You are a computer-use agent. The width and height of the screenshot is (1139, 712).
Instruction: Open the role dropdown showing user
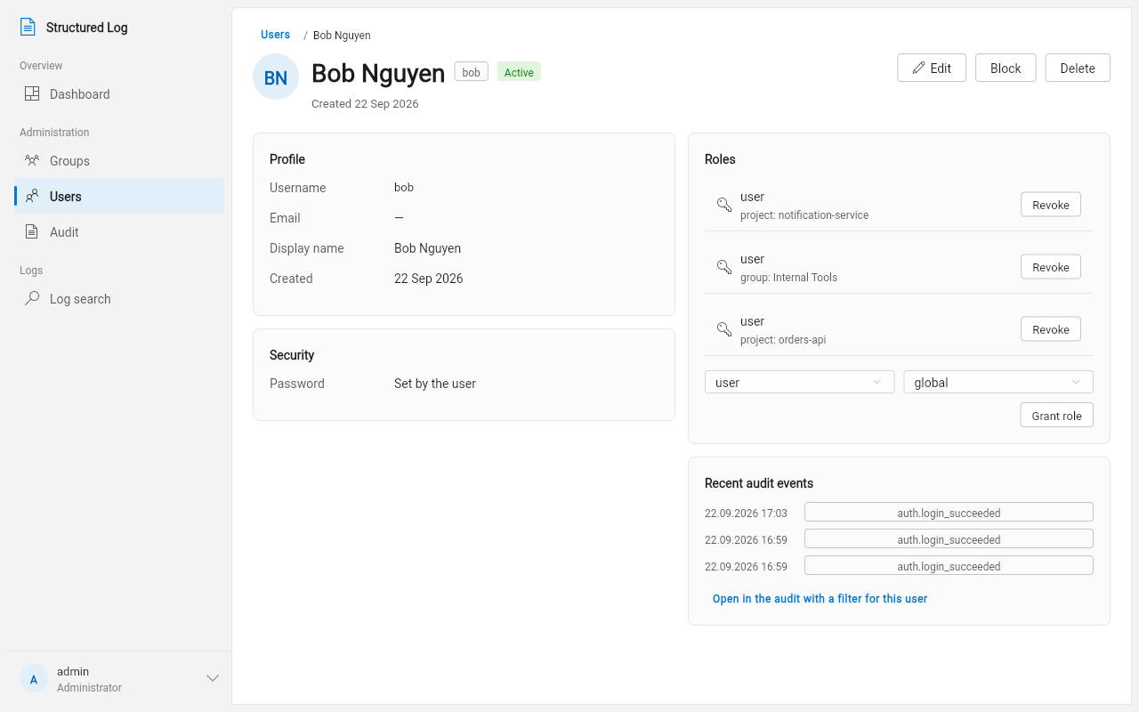tap(799, 382)
